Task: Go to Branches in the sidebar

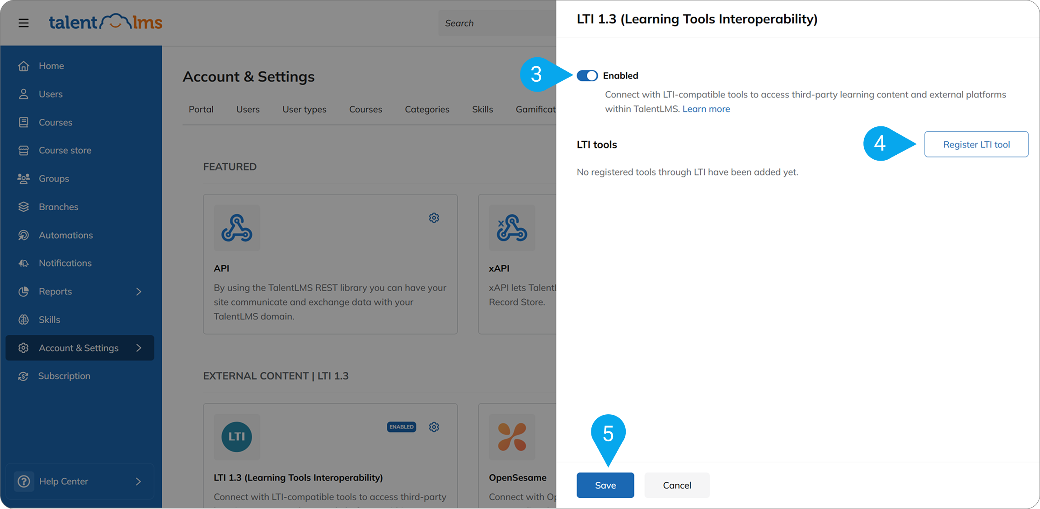Action: (59, 207)
